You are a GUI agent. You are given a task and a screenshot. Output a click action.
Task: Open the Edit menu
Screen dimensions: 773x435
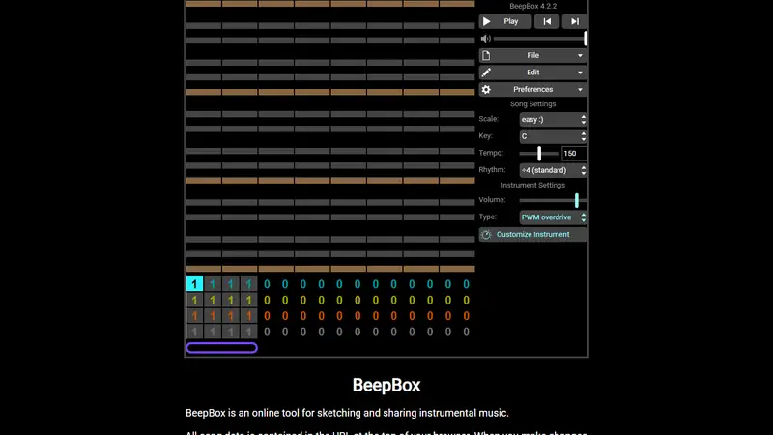pyautogui.click(x=533, y=72)
